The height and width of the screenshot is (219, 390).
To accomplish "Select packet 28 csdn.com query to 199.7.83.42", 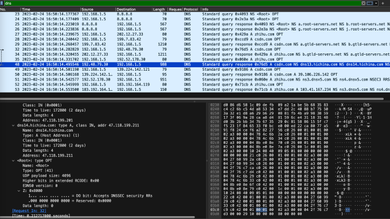I will [195, 39].
